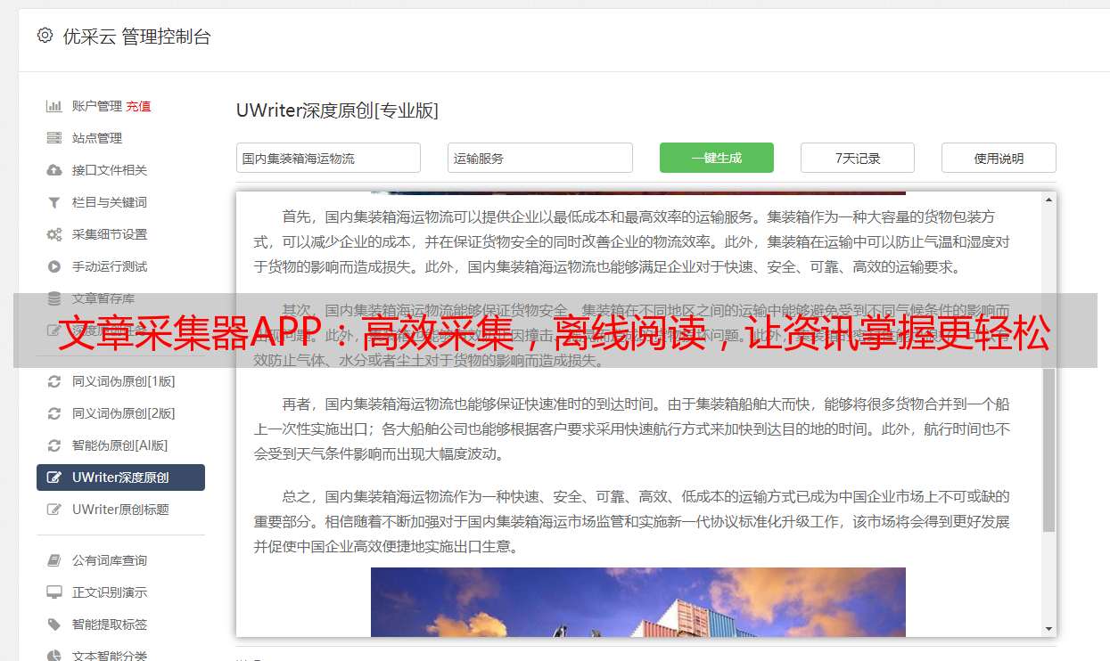Select the active UWriter深度原创 item

(120, 477)
